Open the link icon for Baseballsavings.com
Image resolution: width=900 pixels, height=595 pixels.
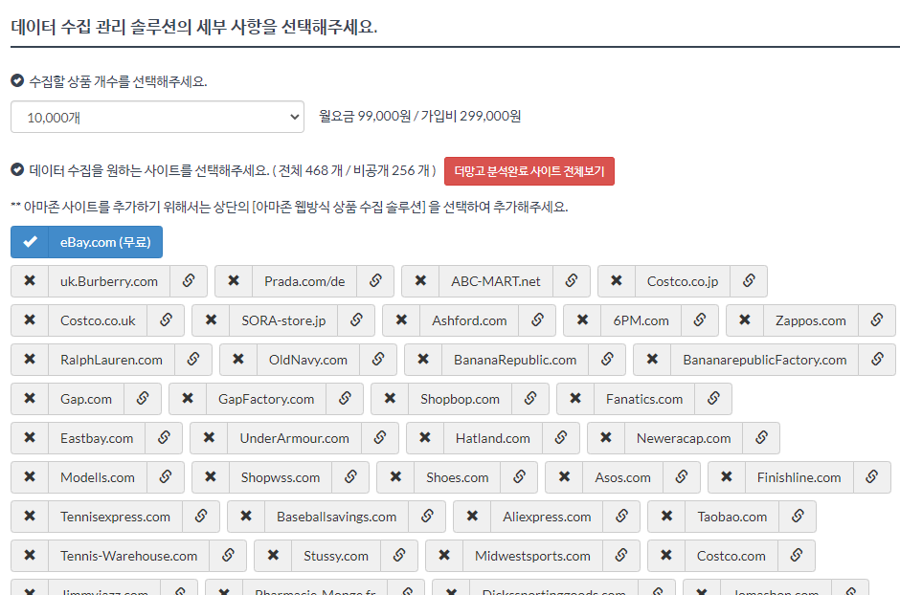coord(427,517)
